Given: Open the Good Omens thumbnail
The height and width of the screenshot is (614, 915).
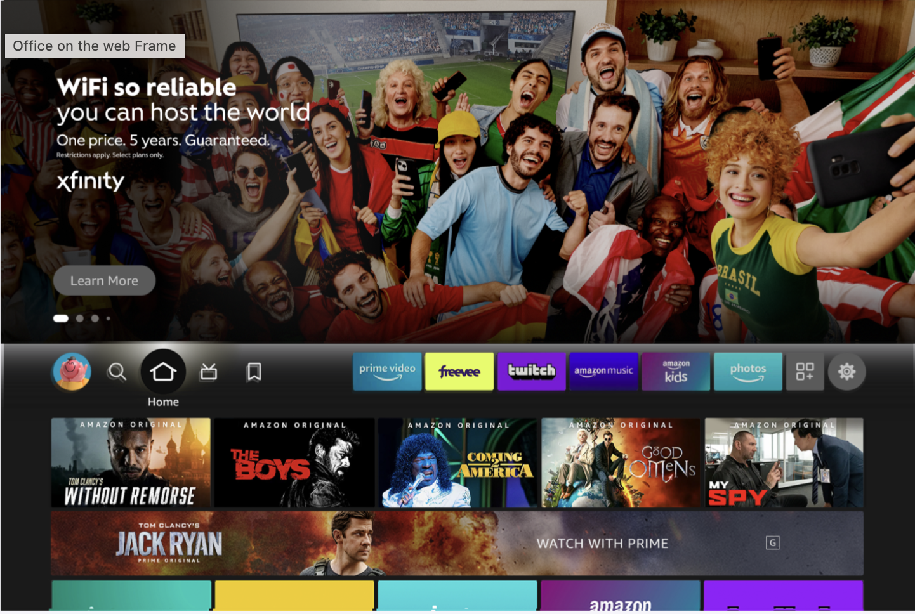Looking at the screenshot, I should [x=621, y=462].
